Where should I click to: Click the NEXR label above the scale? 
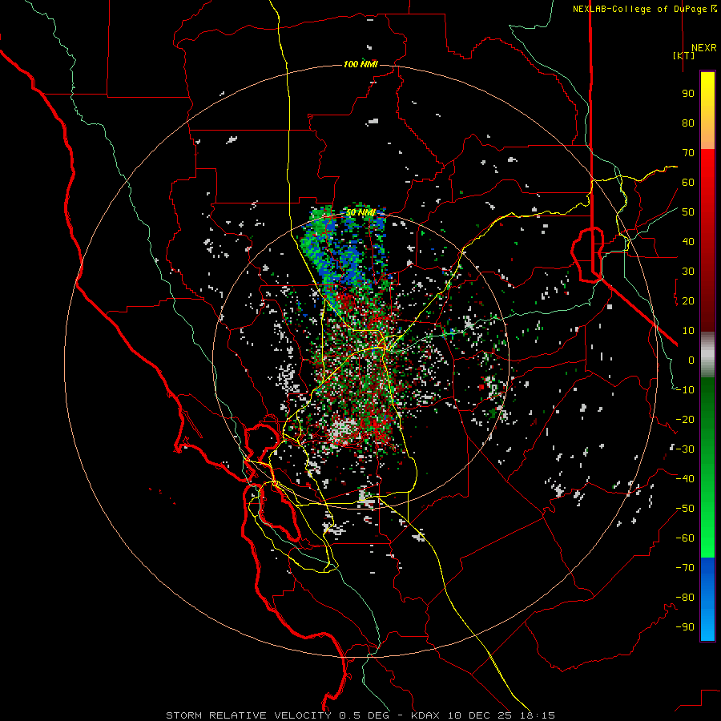pos(703,48)
